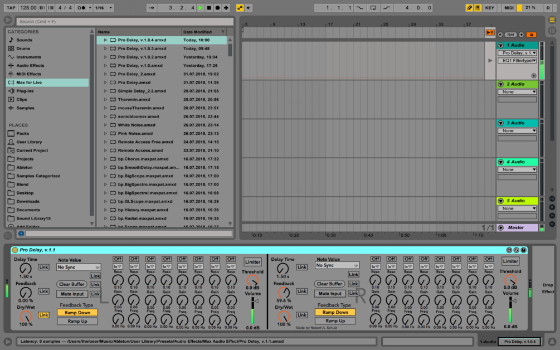Viewport: 560px width, 350px height.
Task: Click the Set locator button
Action: tap(511, 35)
